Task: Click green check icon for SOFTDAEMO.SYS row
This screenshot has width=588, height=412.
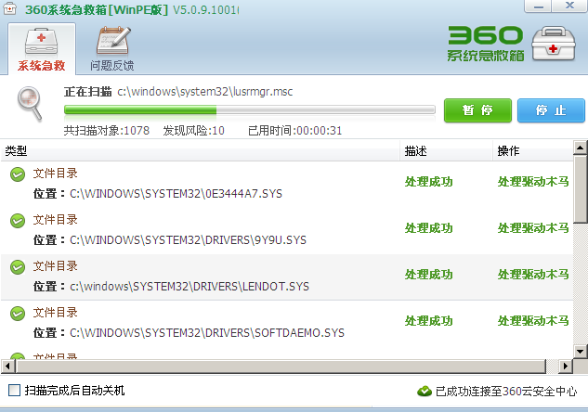Action: pyautogui.click(x=18, y=314)
